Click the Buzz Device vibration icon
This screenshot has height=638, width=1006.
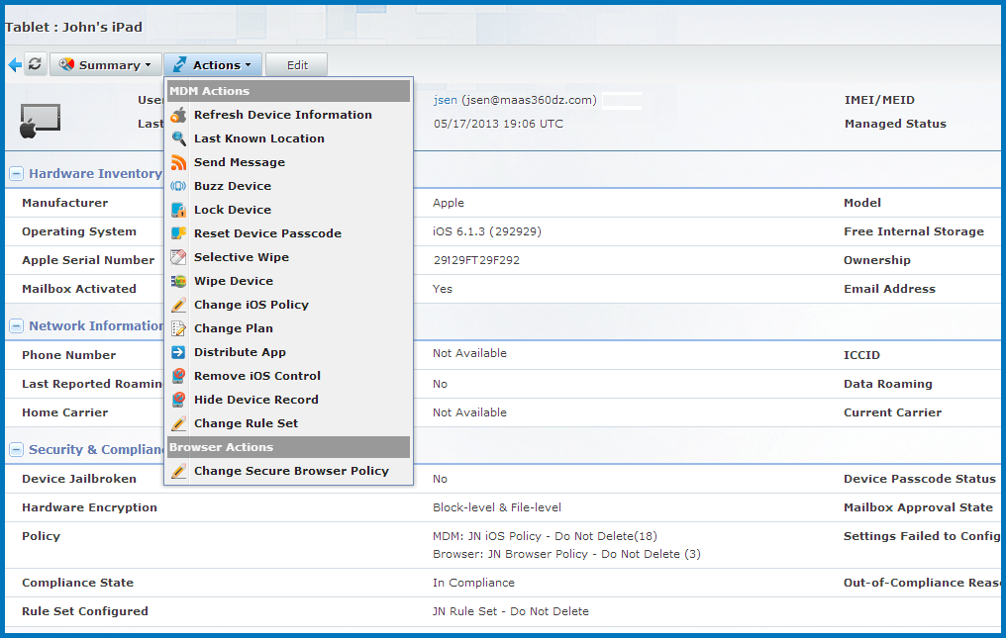click(178, 186)
